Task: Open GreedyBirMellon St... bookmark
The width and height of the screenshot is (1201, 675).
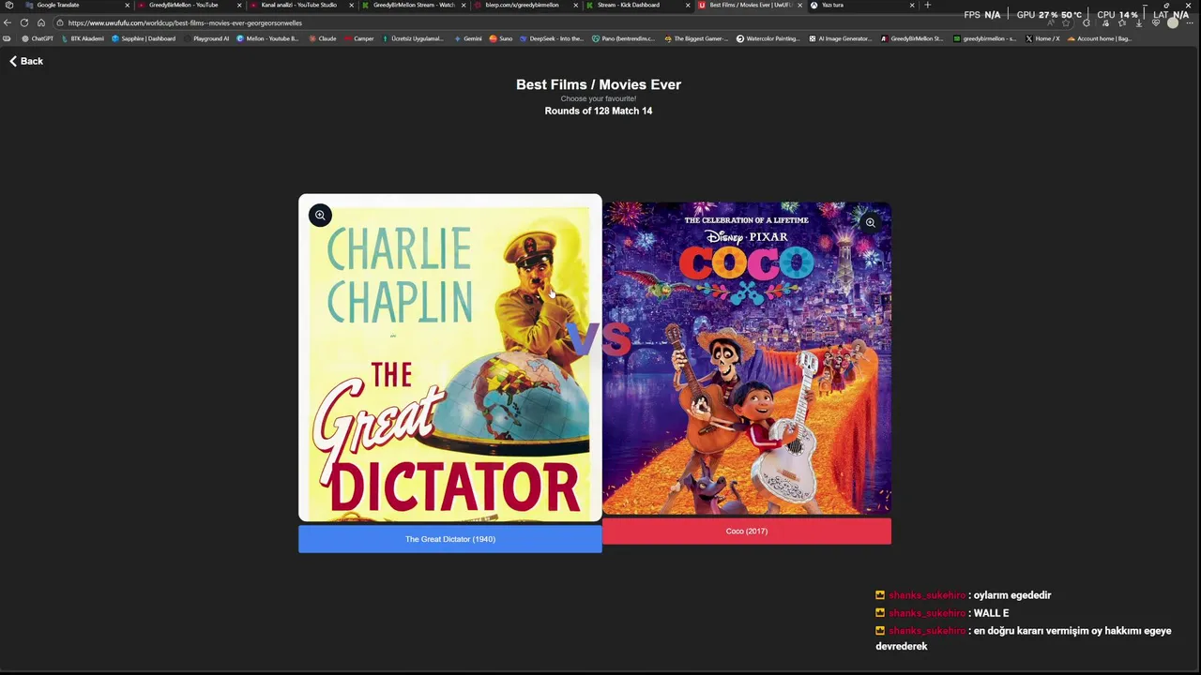Action: coord(912,38)
